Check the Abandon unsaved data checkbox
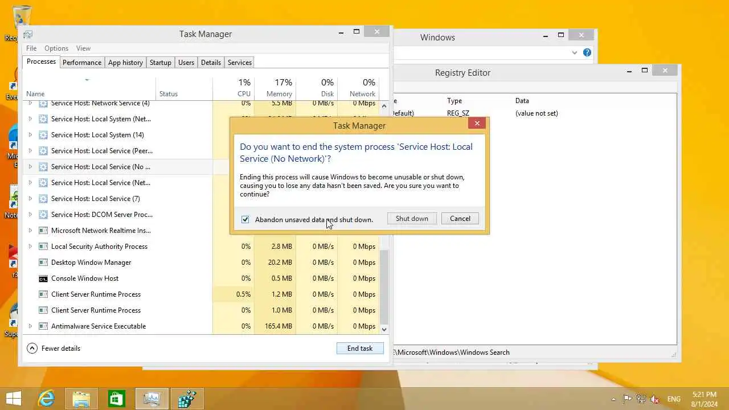729x410 pixels. [x=245, y=219]
